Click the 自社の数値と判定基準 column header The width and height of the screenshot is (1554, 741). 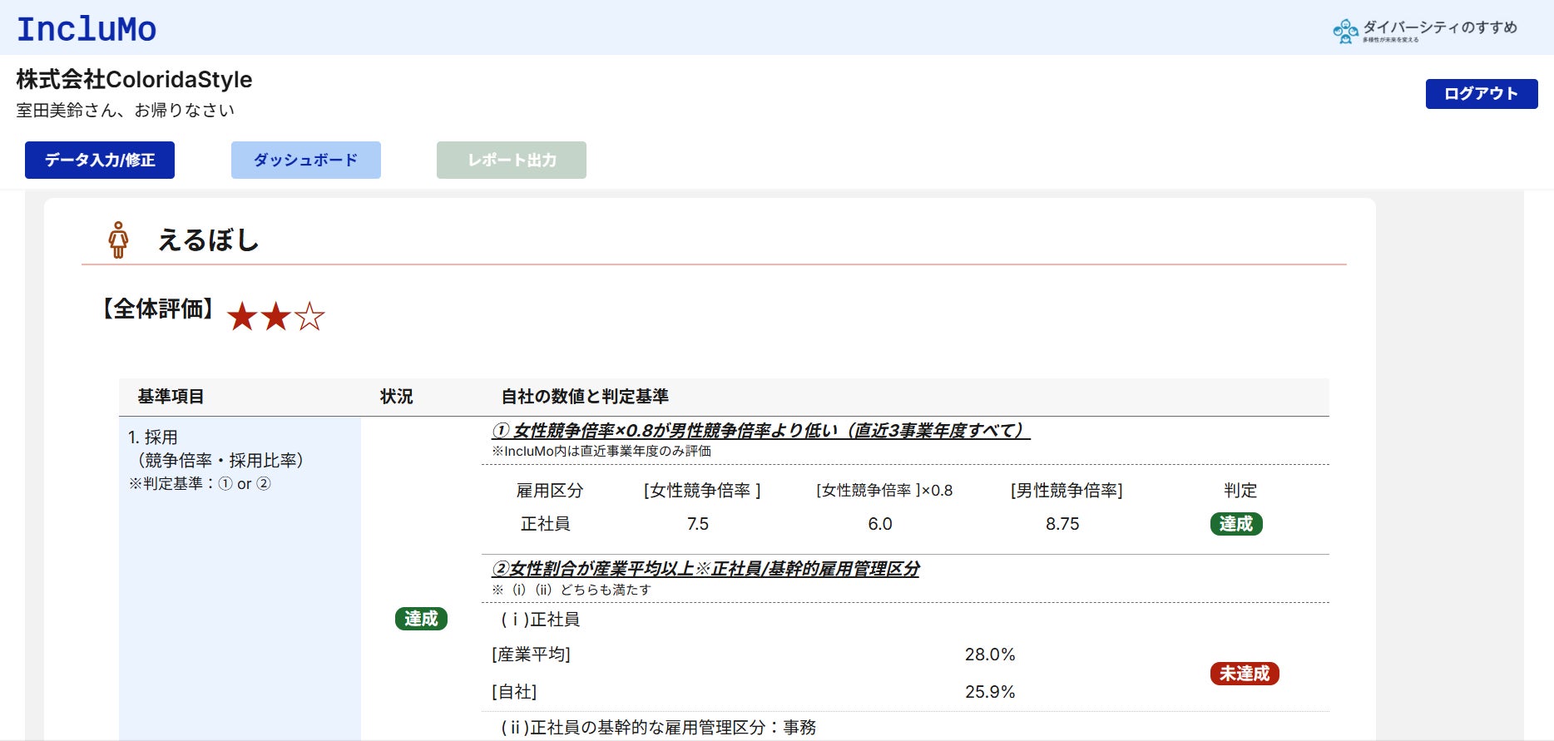(x=585, y=397)
